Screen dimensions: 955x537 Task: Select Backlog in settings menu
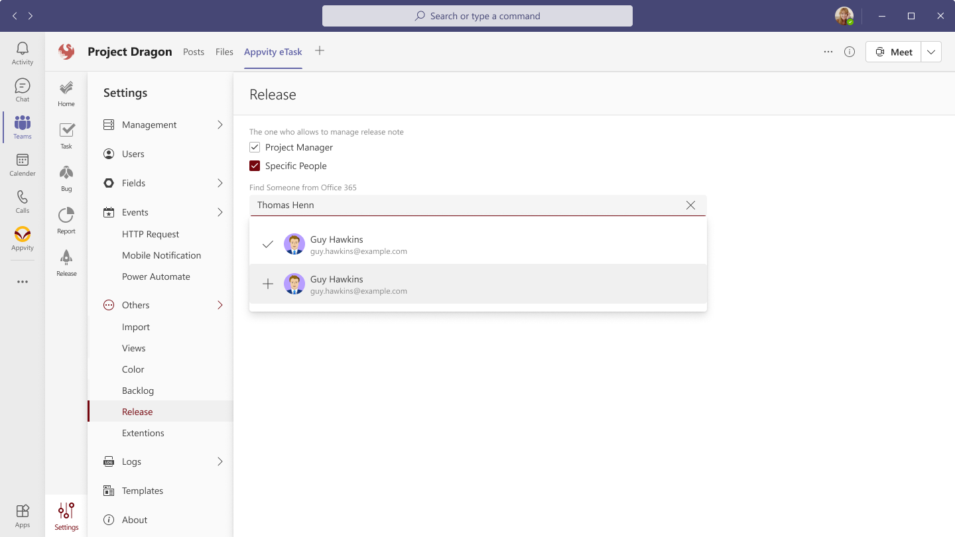138,390
